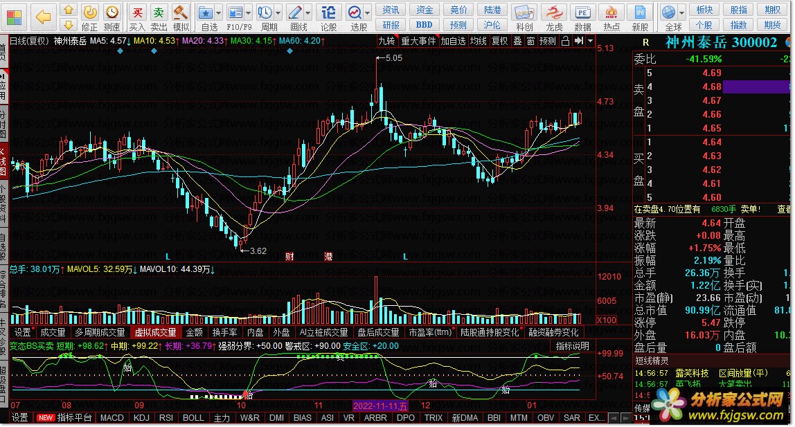Click the colorful home logo icon
This screenshot has width=795, height=427.
click(x=15, y=18)
